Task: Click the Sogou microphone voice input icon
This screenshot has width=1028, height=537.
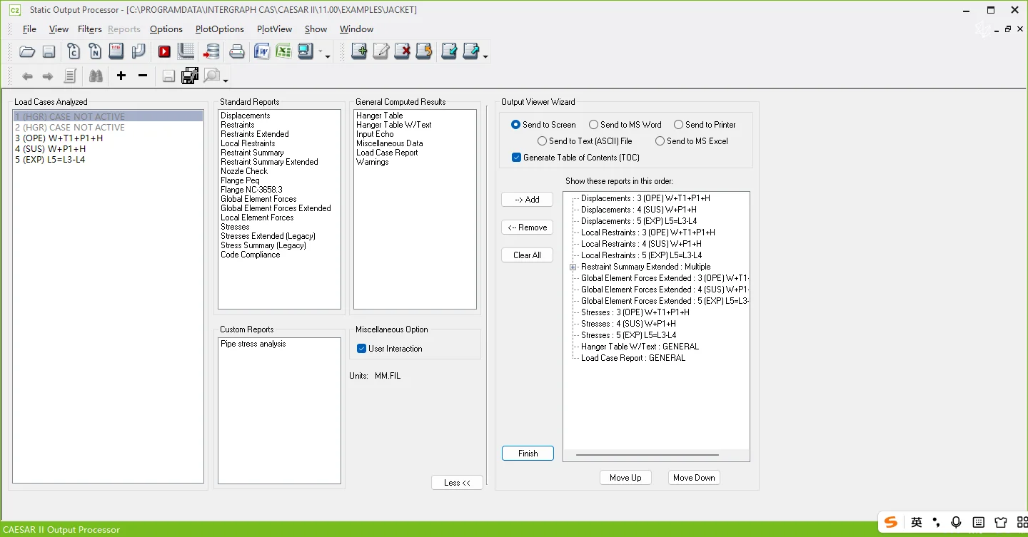Action: (x=957, y=523)
